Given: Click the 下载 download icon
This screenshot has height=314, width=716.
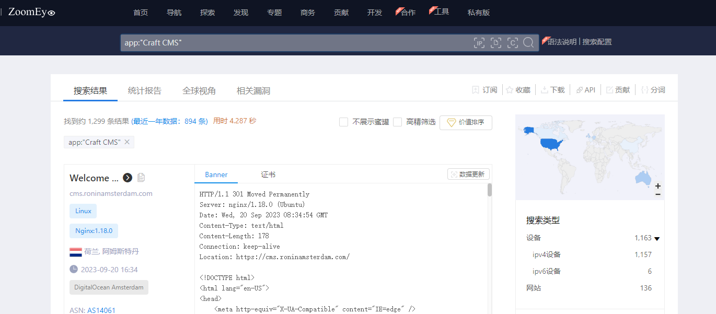Looking at the screenshot, I should [x=544, y=90].
